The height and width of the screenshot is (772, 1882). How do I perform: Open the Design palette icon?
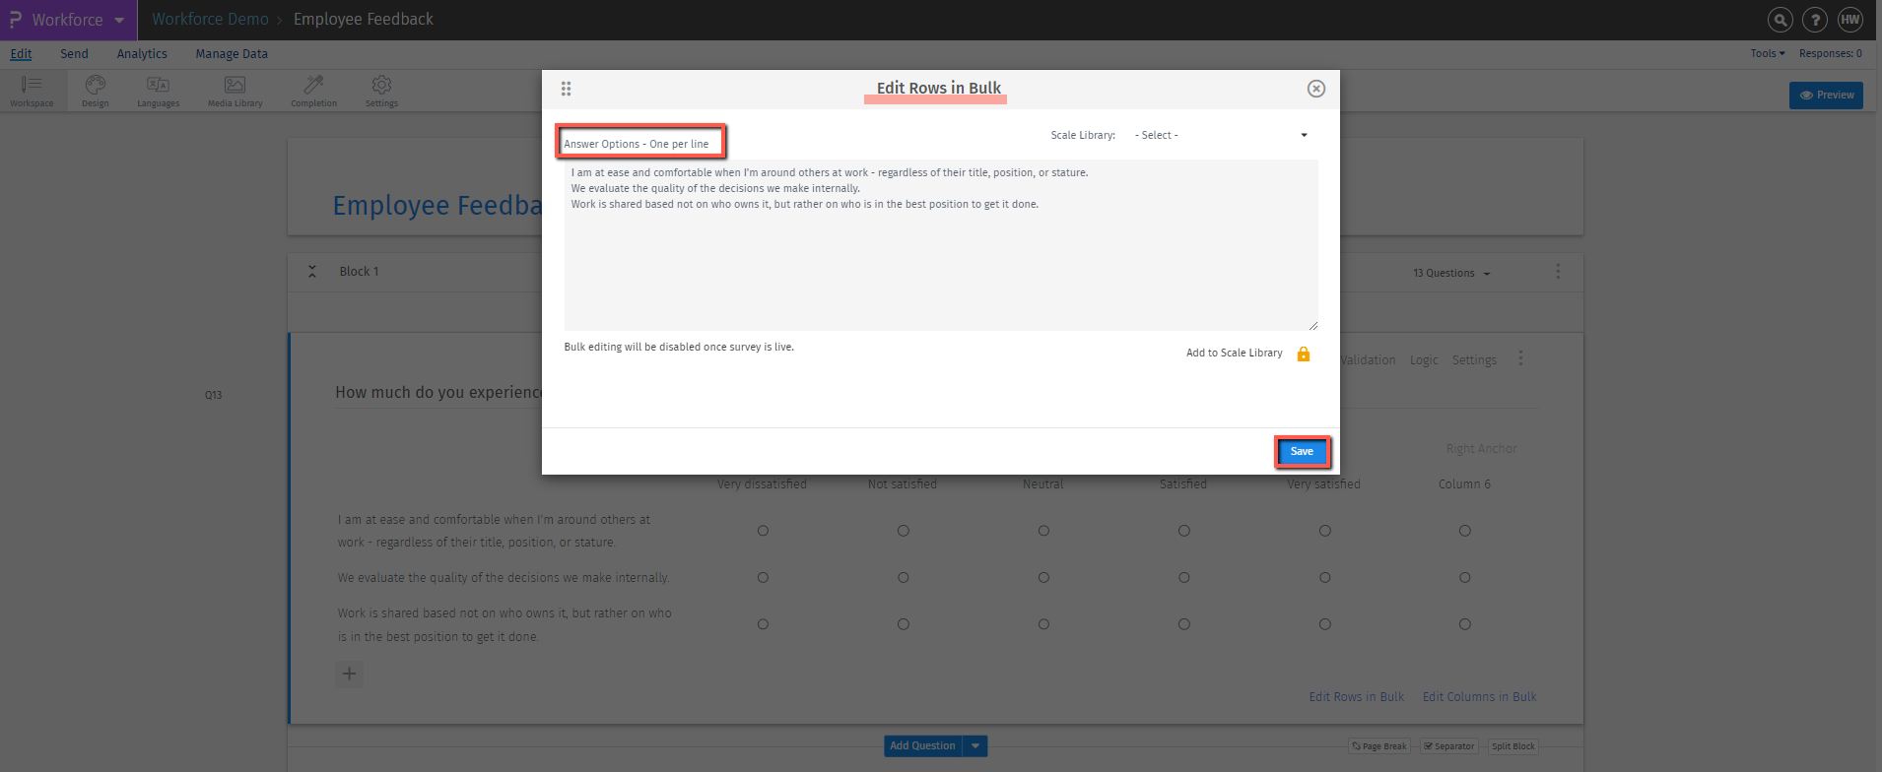point(96,91)
